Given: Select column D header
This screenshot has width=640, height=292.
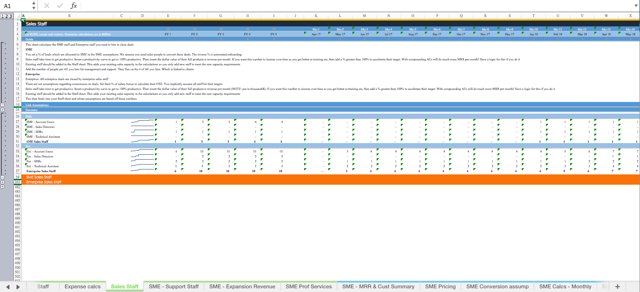Looking at the screenshot, I should (142, 16).
